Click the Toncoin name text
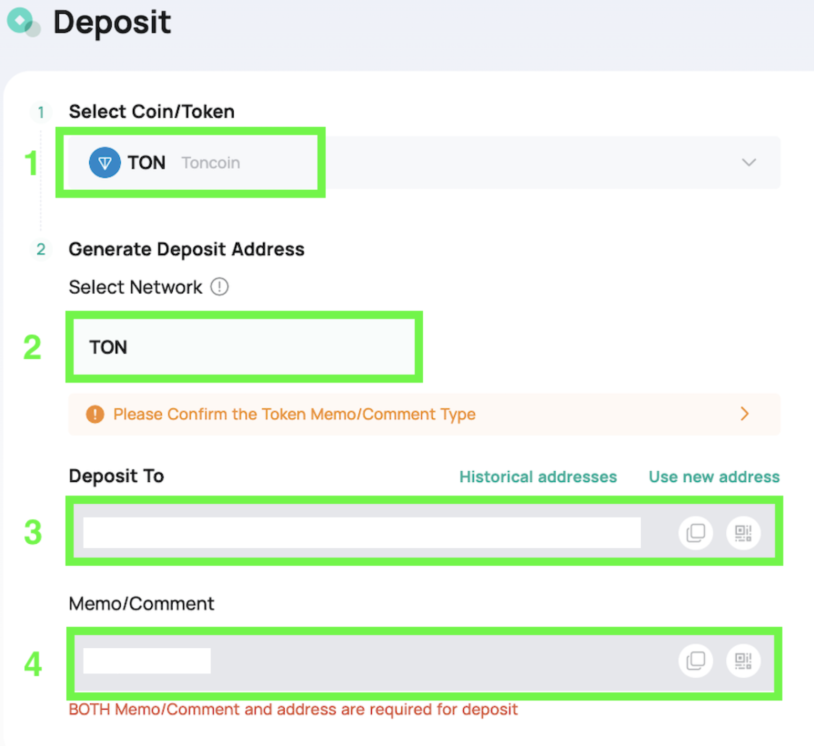814x746 pixels. [x=211, y=163]
